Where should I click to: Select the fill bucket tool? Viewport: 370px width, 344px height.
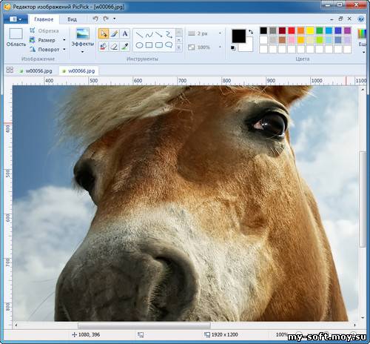pos(104,46)
